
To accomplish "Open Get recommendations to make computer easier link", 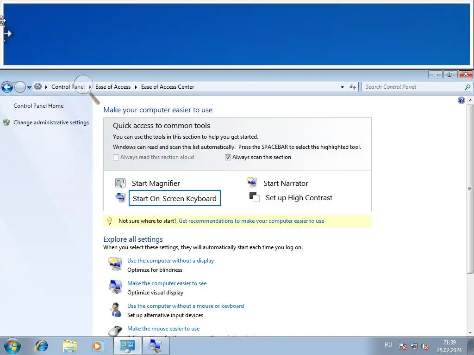I will pyautogui.click(x=251, y=220).
